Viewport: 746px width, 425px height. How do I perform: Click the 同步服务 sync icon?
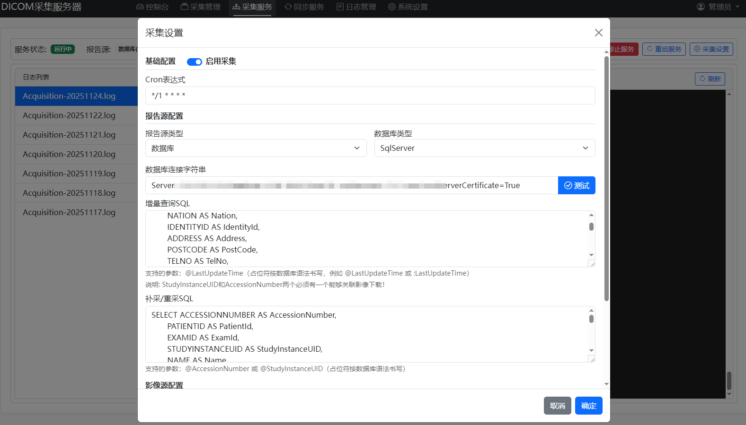click(288, 7)
